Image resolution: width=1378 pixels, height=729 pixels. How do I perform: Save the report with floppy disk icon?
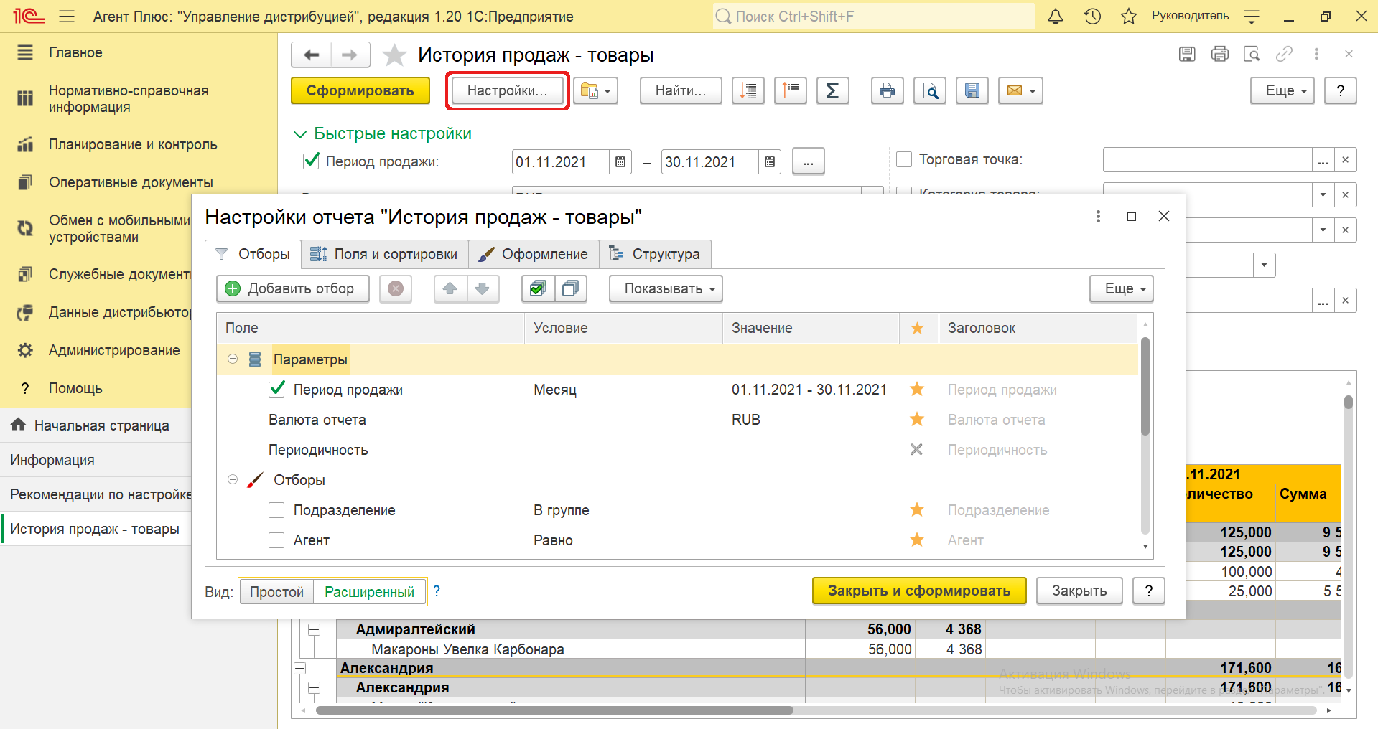(x=972, y=90)
